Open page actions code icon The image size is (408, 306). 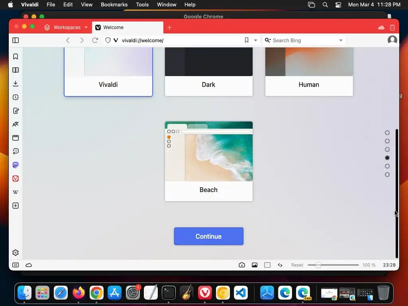point(280,265)
